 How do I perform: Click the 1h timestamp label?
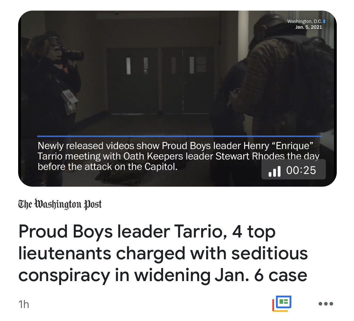(x=24, y=304)
